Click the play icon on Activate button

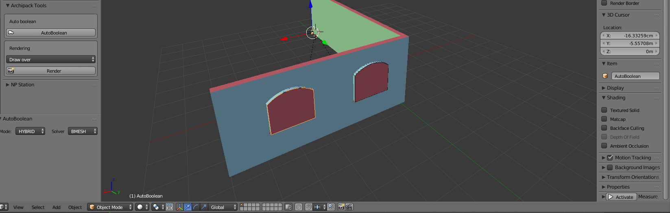pos(610,197)
